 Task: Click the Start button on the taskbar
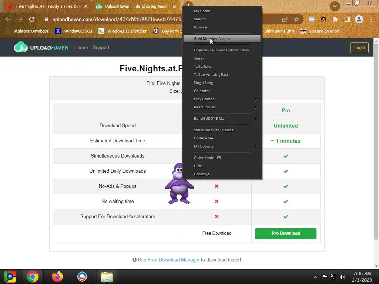(10, 277)
